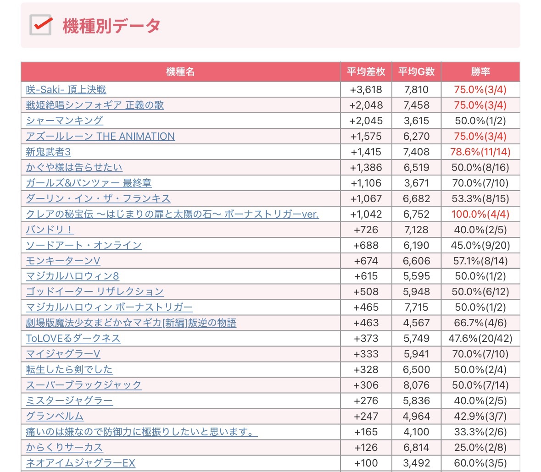Open the グランベルム link

[55, 416]
